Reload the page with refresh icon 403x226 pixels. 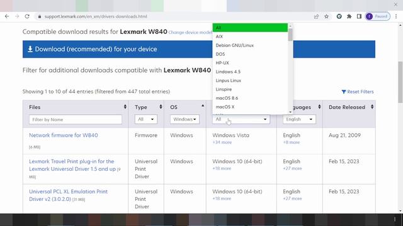27,16
